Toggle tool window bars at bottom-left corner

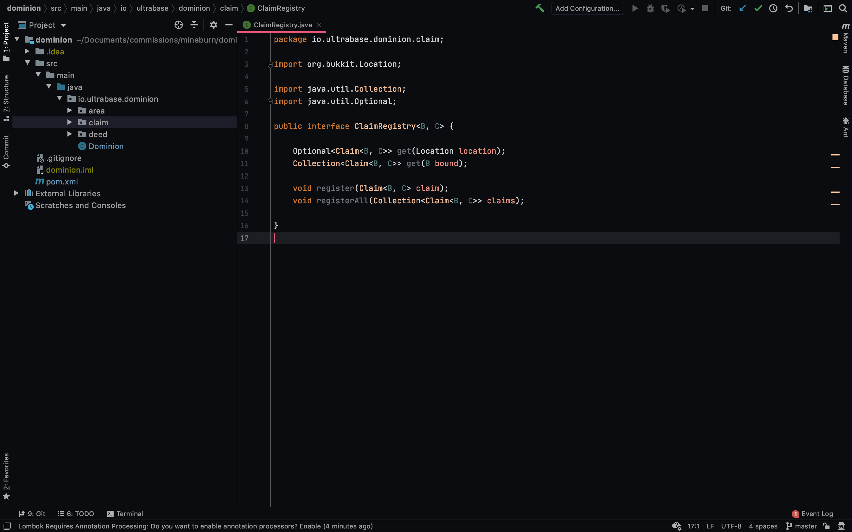7,526
